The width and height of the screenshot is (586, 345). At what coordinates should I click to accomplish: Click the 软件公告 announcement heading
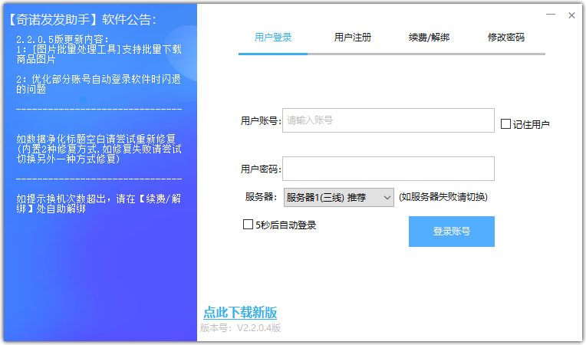click(x=82, y=19)
